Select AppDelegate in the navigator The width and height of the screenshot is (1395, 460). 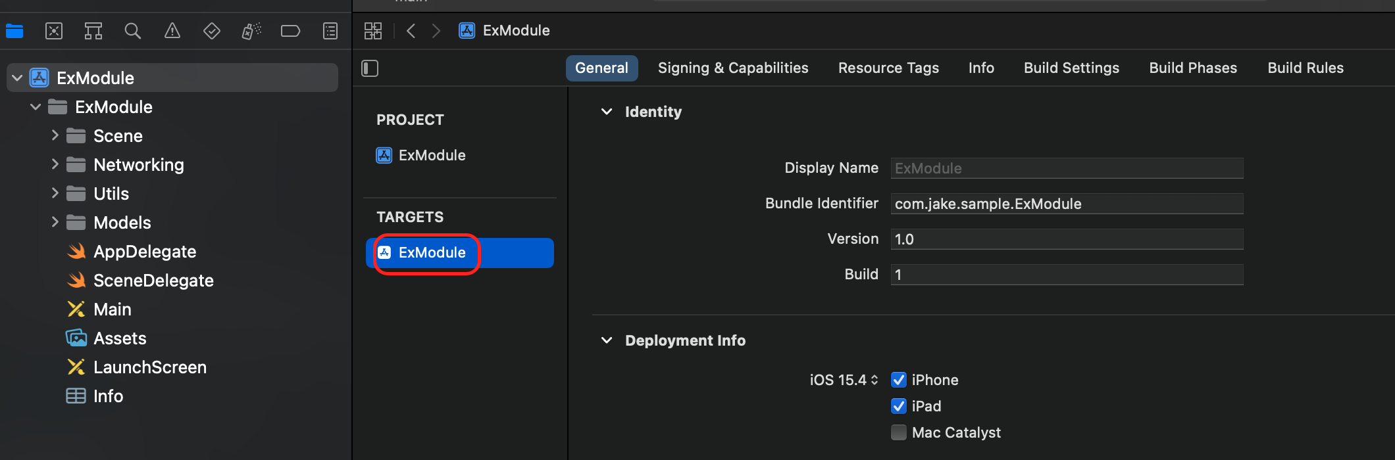[145, 252]
